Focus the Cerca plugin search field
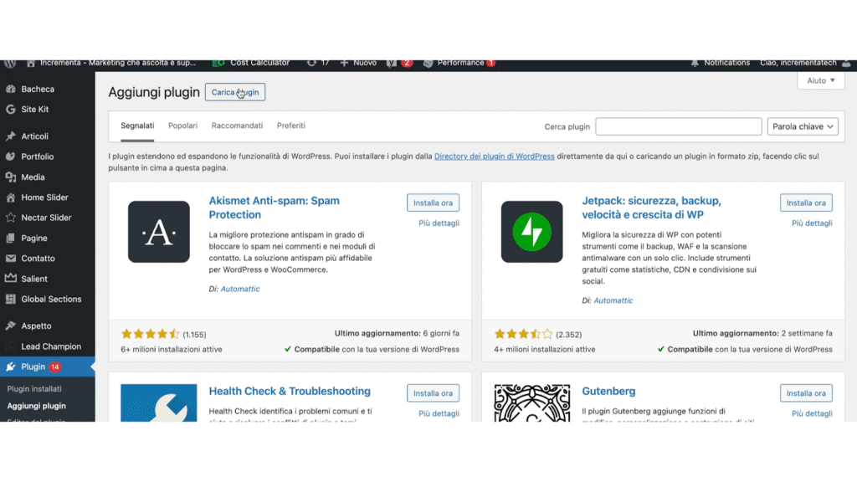Viewport: 857px width, 482px height. tap(678, 127)
